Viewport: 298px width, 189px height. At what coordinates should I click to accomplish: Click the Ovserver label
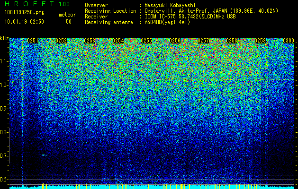[96, 5]
